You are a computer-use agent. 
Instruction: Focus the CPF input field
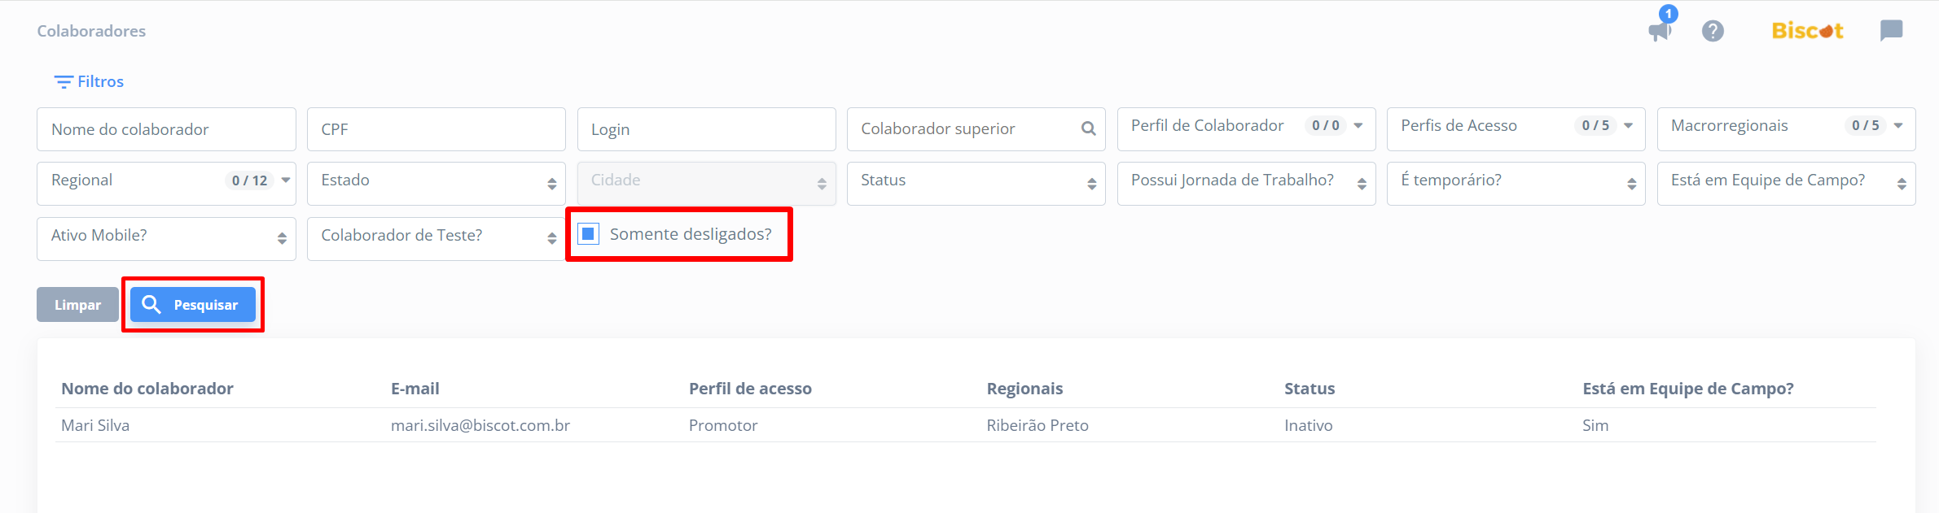pyautogui.click(x=436, y=129)
